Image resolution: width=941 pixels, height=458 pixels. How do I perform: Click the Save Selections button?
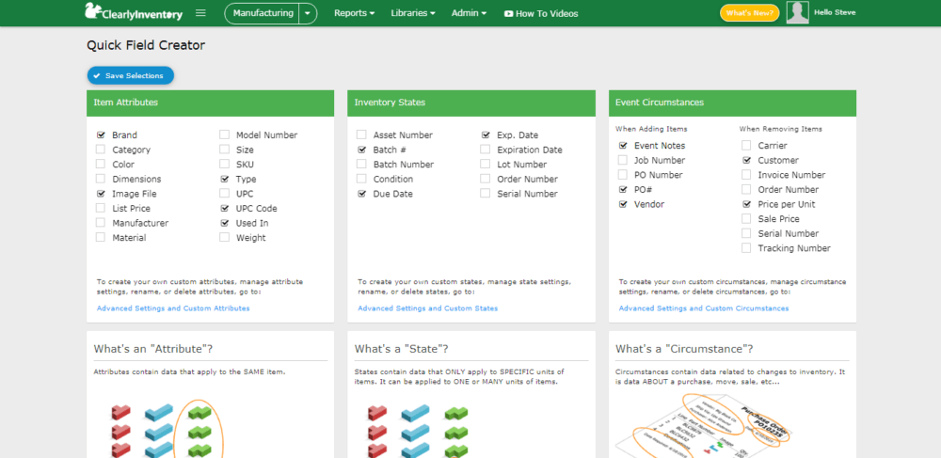point(130,75)
